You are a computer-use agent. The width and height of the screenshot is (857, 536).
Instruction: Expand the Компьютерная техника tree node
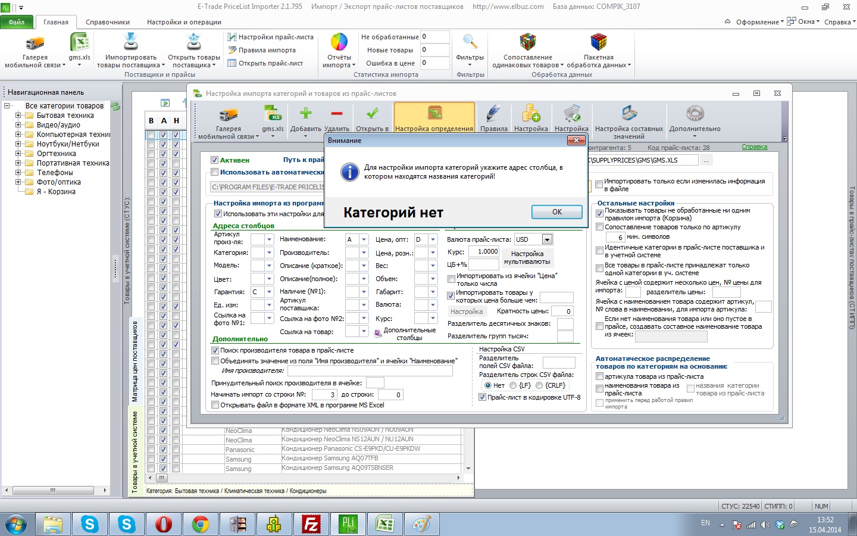(x=18, y=135)
